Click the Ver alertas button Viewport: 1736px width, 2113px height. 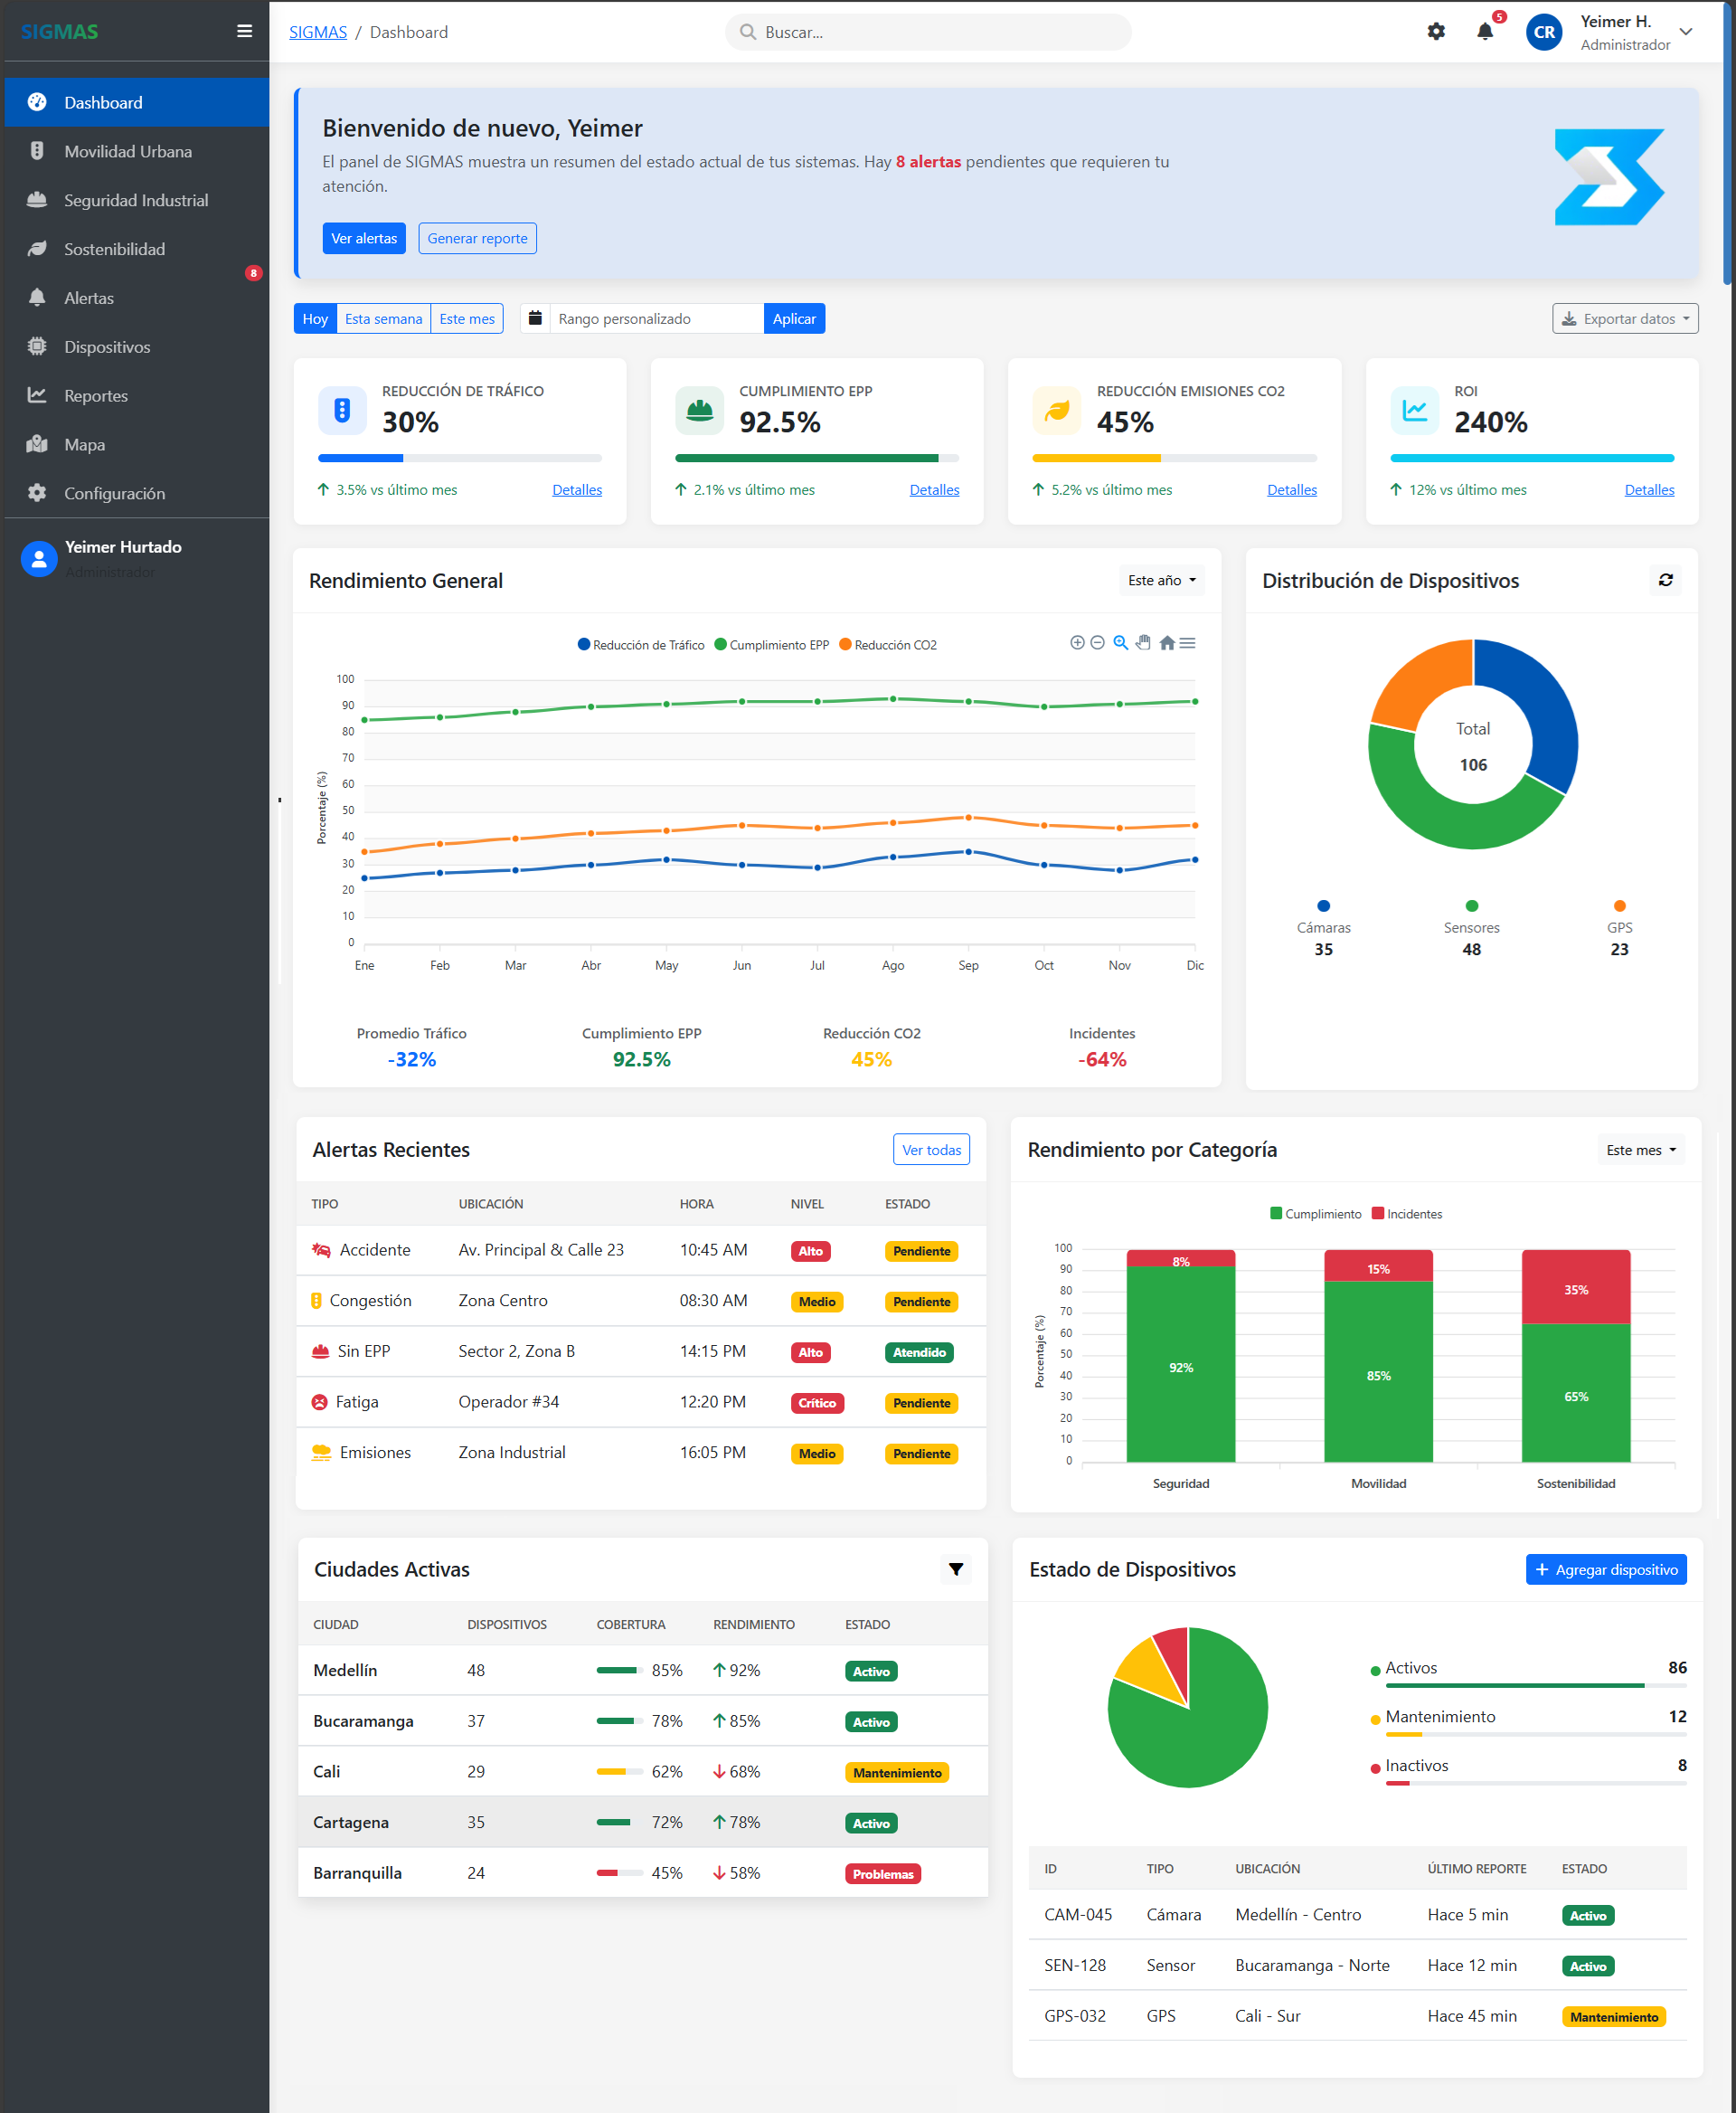tap(364, 238)
